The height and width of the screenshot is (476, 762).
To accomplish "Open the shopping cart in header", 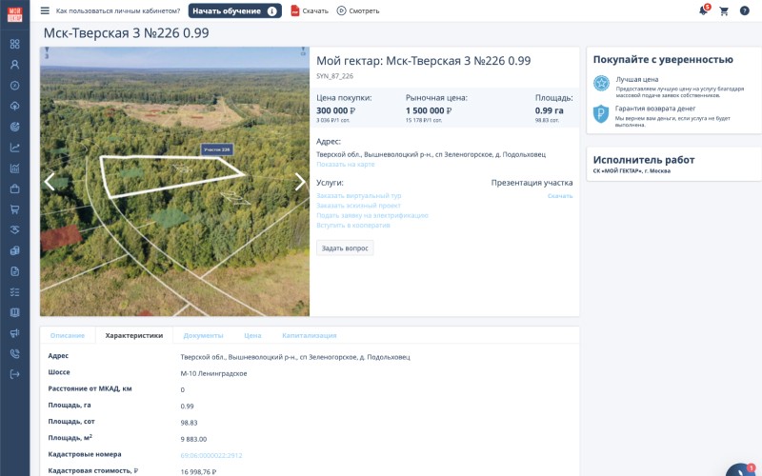I will [x=724, y=10].
